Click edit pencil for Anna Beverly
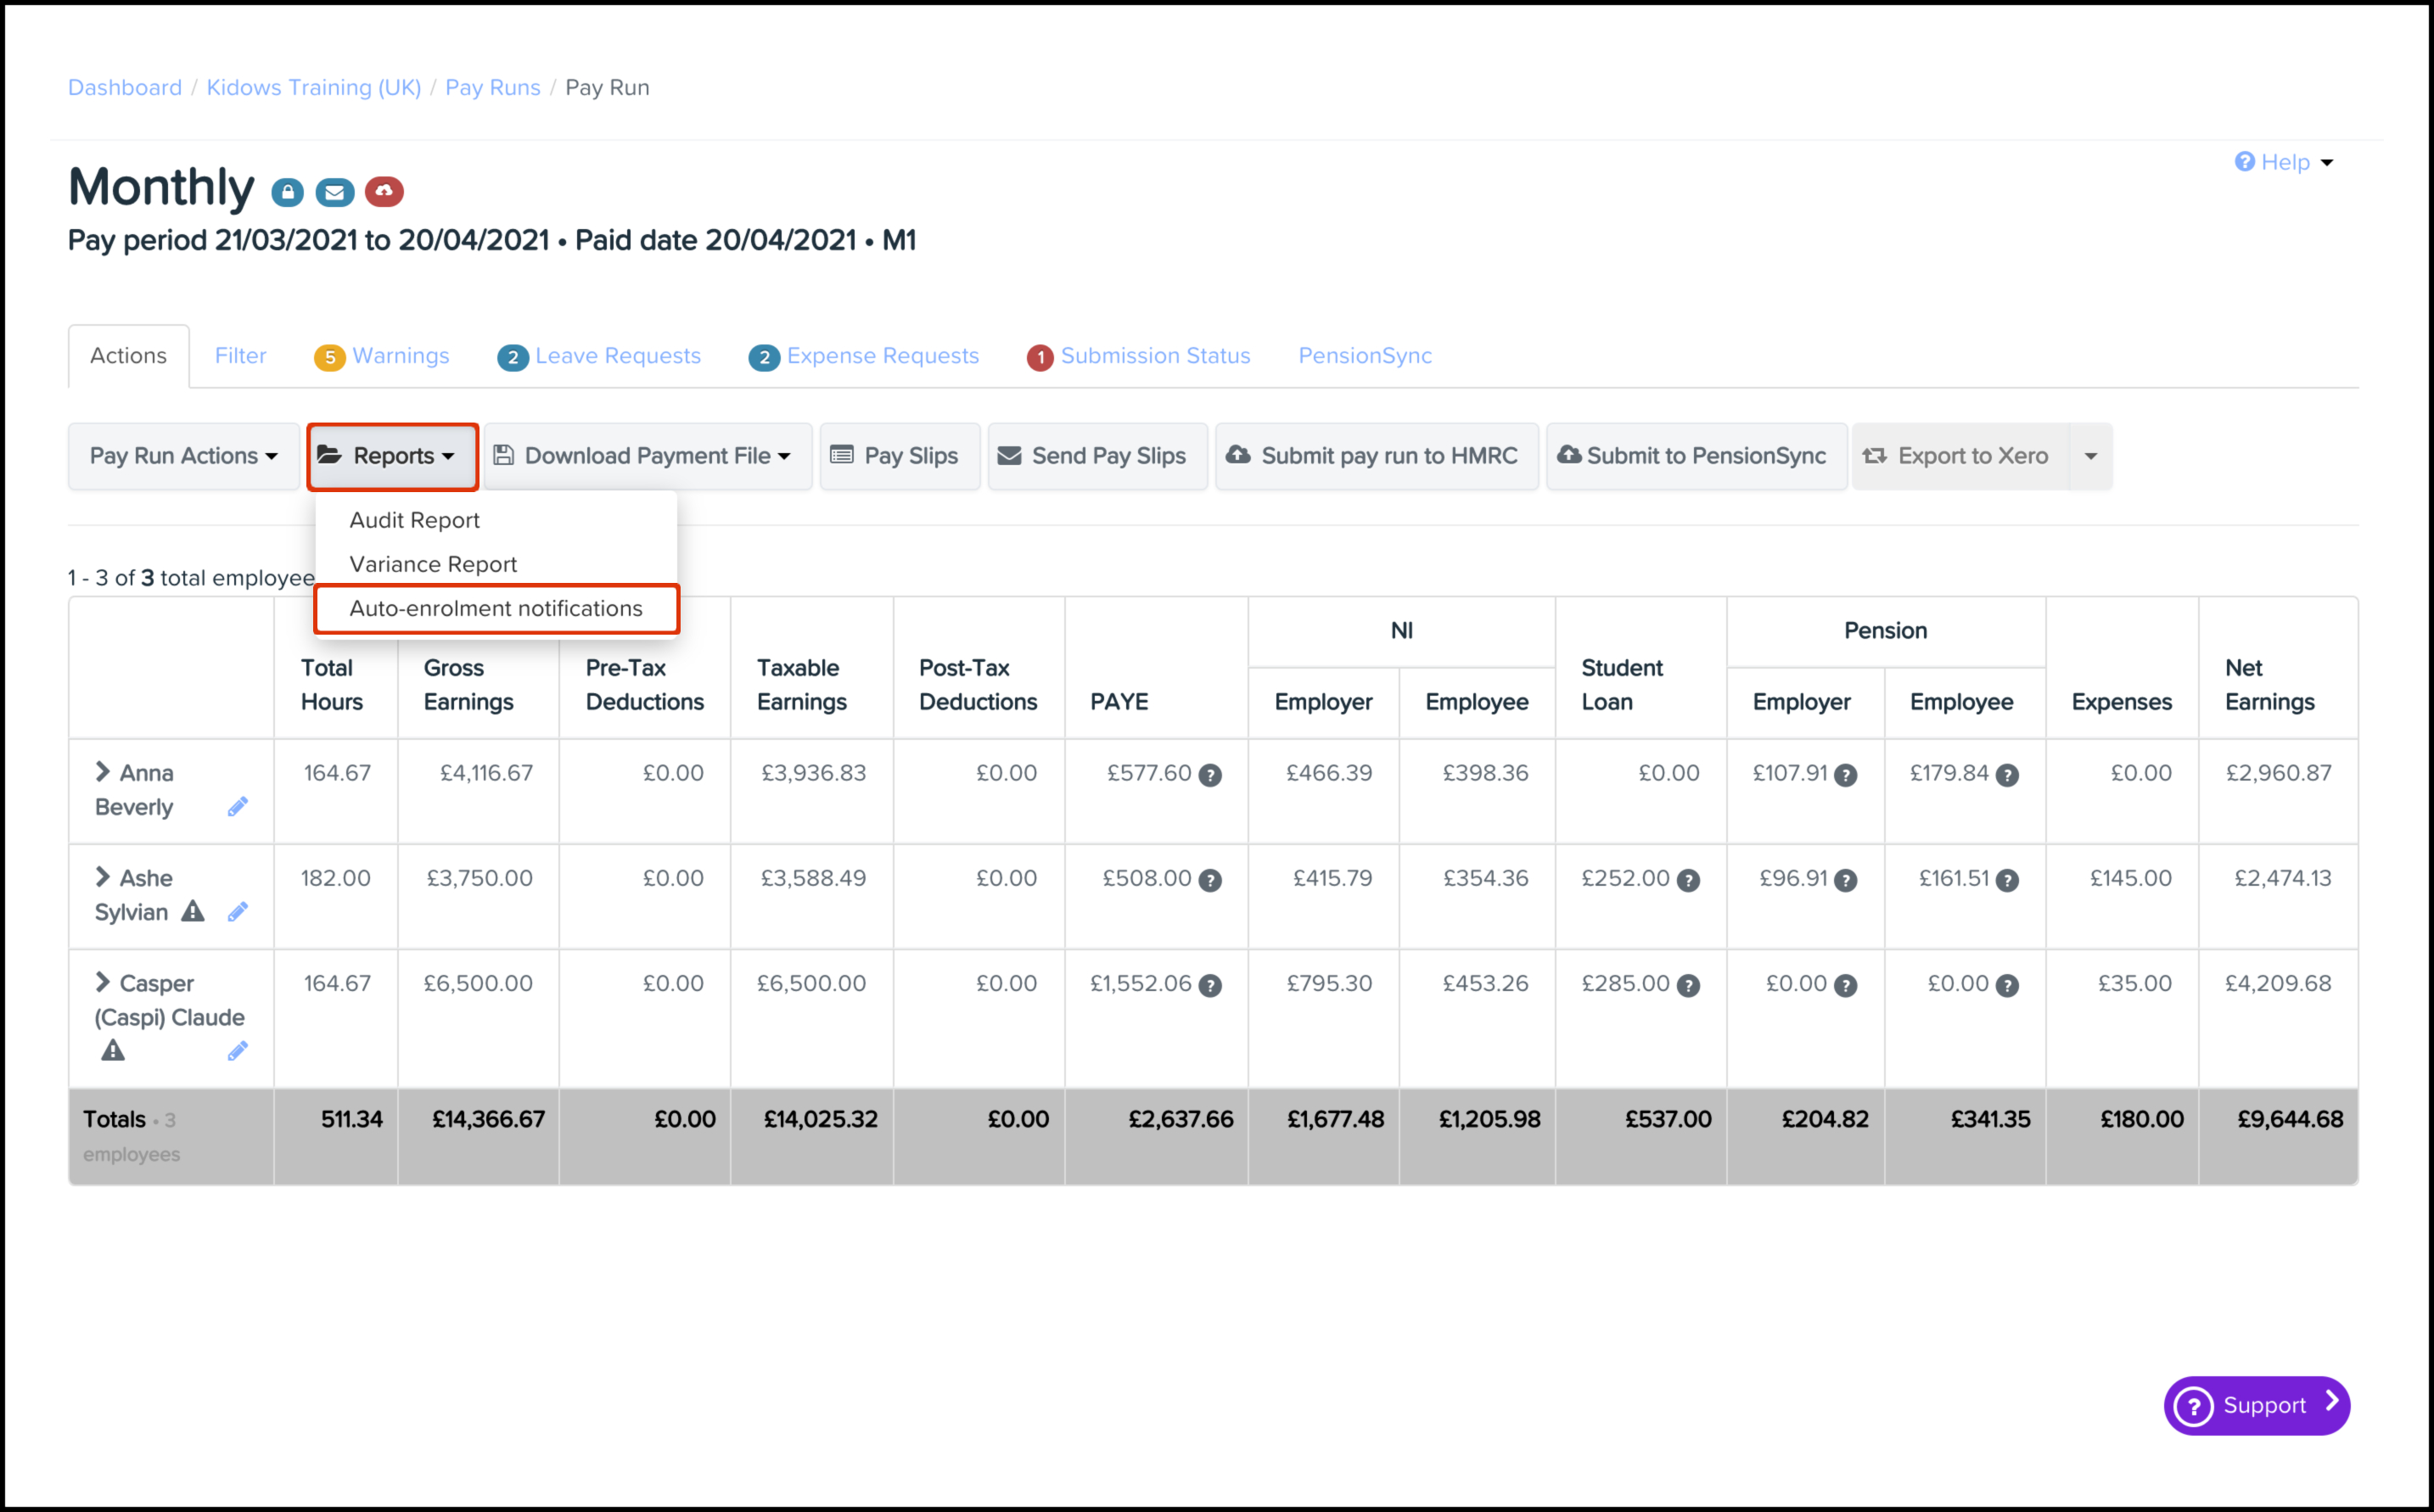 pyautogui.click(x=237, y=807)
